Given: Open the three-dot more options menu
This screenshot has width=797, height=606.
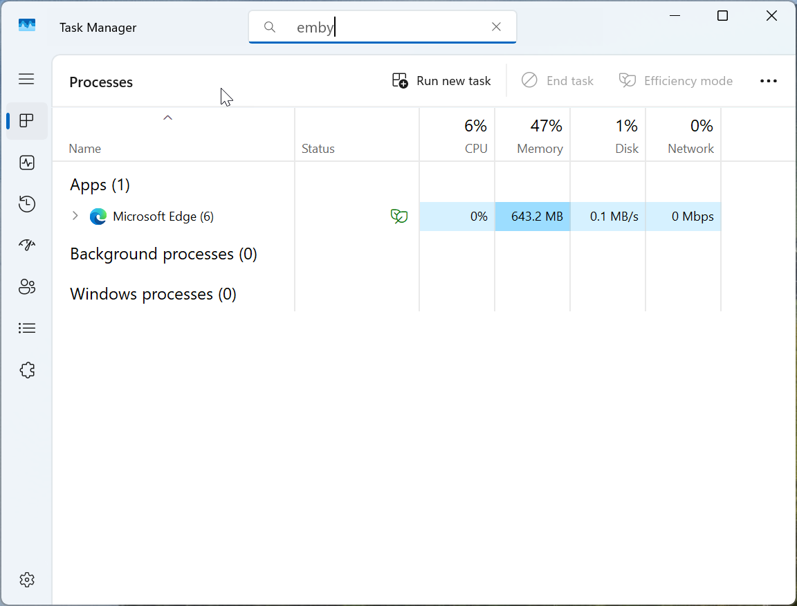Looking at the screenshot, I should tap(769, 81).
